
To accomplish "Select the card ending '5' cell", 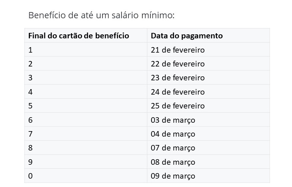I will (x=30, y=106).
